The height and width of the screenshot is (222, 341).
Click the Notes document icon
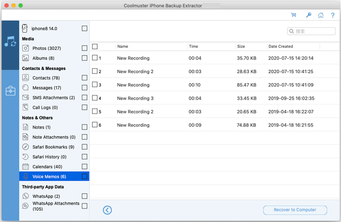25,127
